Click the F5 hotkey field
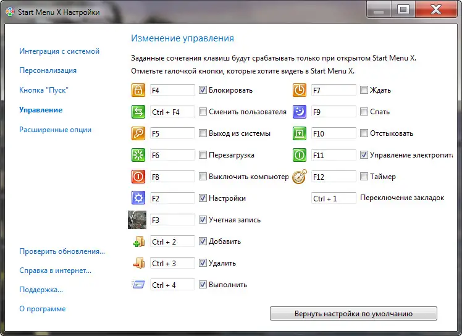The height and width of the screenshot is (336, 462). (172, 133)
